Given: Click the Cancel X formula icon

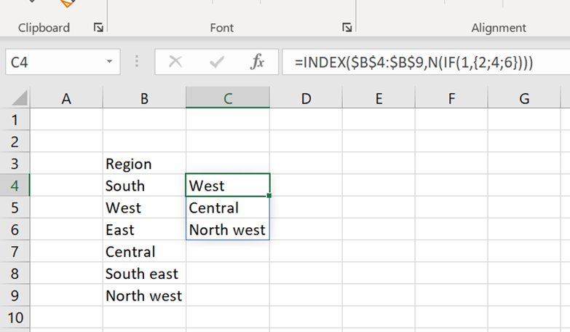Looking at the screenshot, I should 175,63.
